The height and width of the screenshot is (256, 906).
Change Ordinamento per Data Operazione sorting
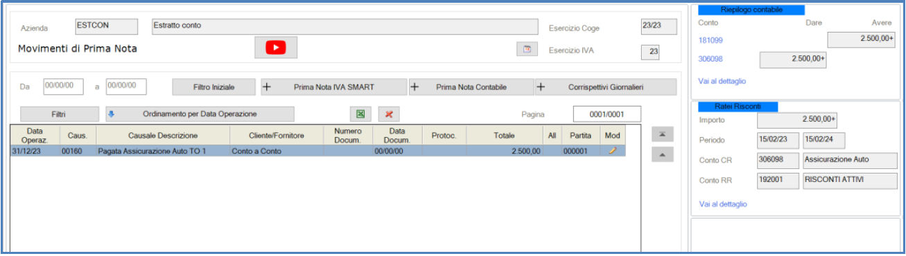[200, 114]
